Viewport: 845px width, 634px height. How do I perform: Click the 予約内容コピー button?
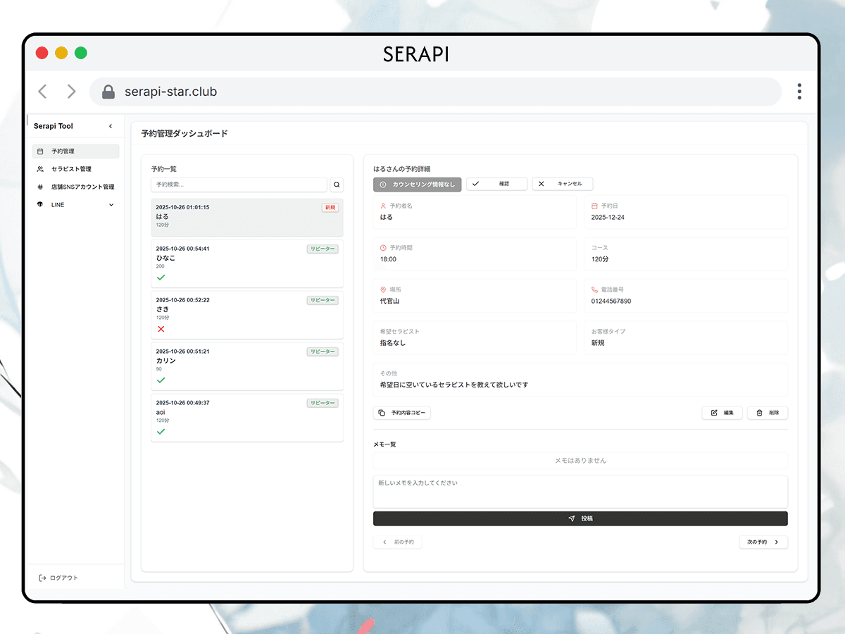(401, 413)
